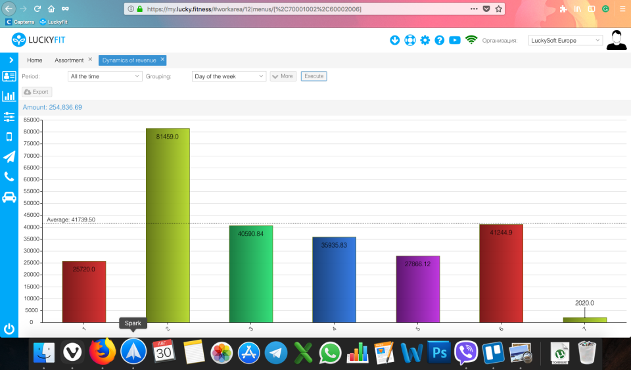631x370 pixels.
Task: Close the Assortment tab
Action: 90,59
